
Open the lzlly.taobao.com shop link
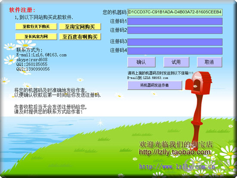[175, 152]
